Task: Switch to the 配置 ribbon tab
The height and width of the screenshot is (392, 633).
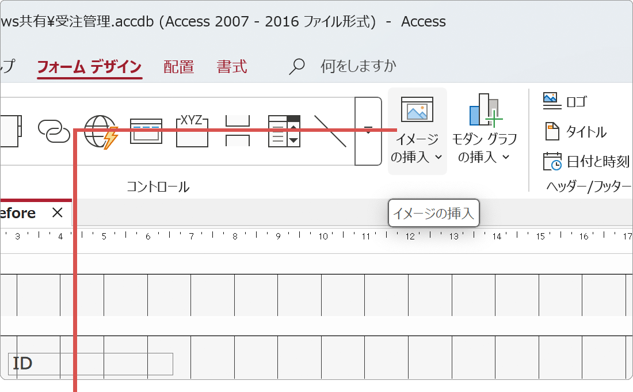Action: coord(178,66)
